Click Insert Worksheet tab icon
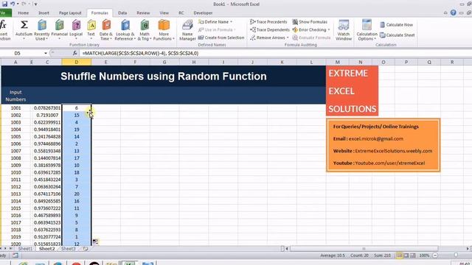Viewport: 472px width, 265px height. click(x=86, y=249)
